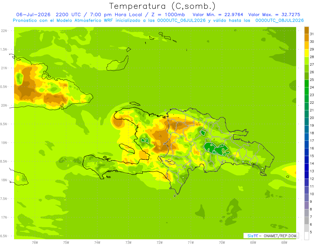Click legend swatch between 26 and 27
This screenshot has width=319, height=246.
307,68
